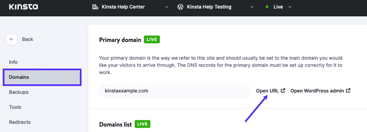The width and height of the screenshot is (367, 132).
Task: Click the Open WordPress admin link
Action: [x=320, y=91]
